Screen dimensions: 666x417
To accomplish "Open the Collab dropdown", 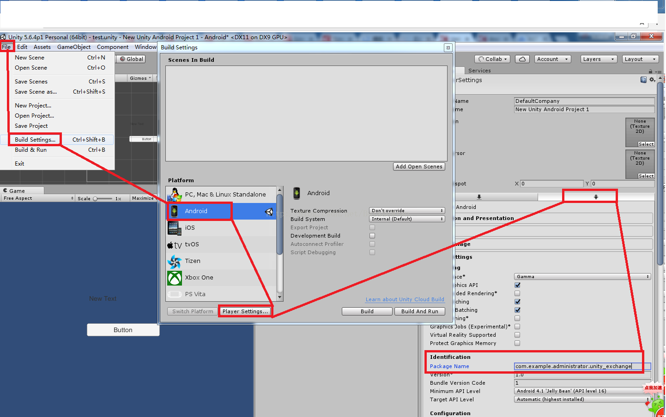I will (x=493, y=59).
